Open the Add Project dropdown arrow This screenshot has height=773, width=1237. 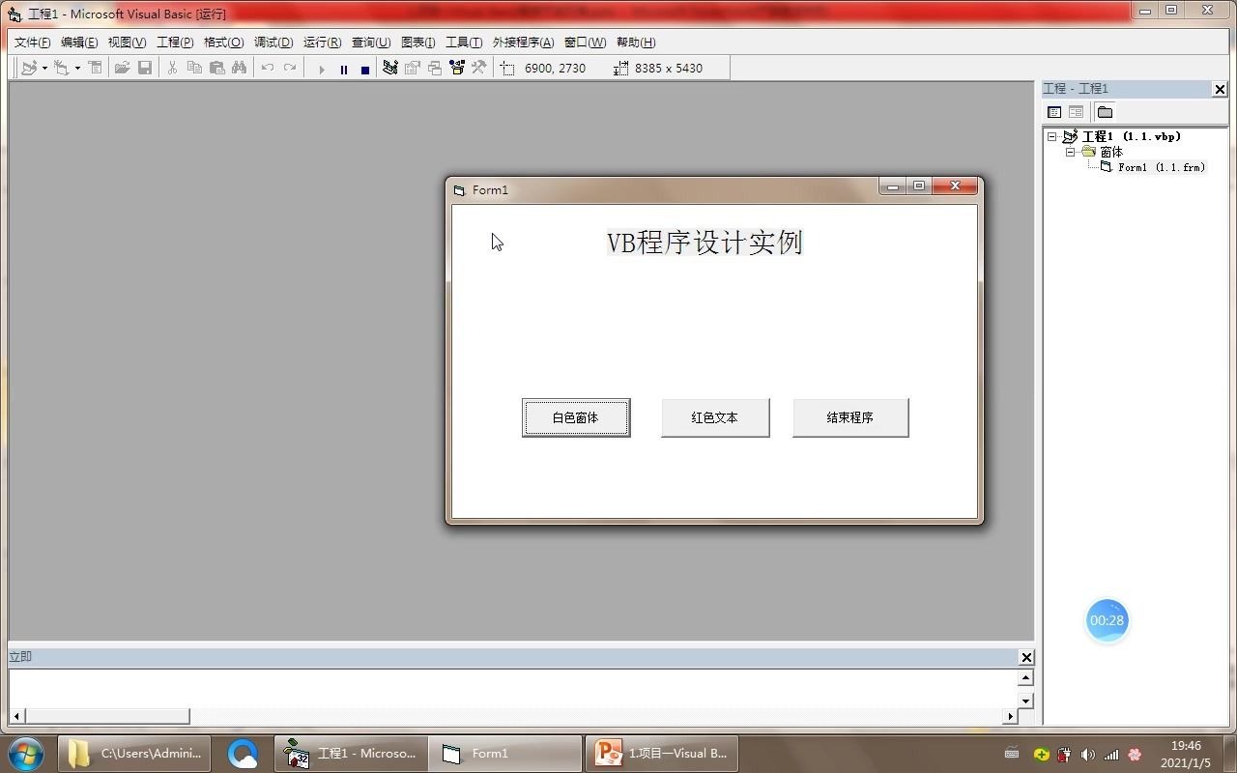[45, 68]
